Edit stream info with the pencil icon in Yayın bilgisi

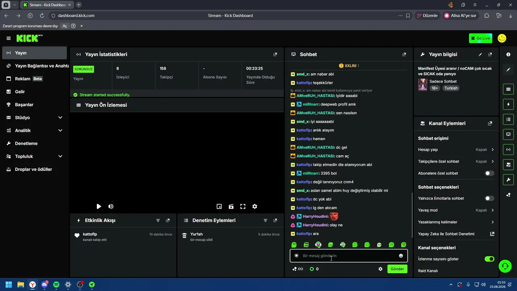(x=480, y=54)
